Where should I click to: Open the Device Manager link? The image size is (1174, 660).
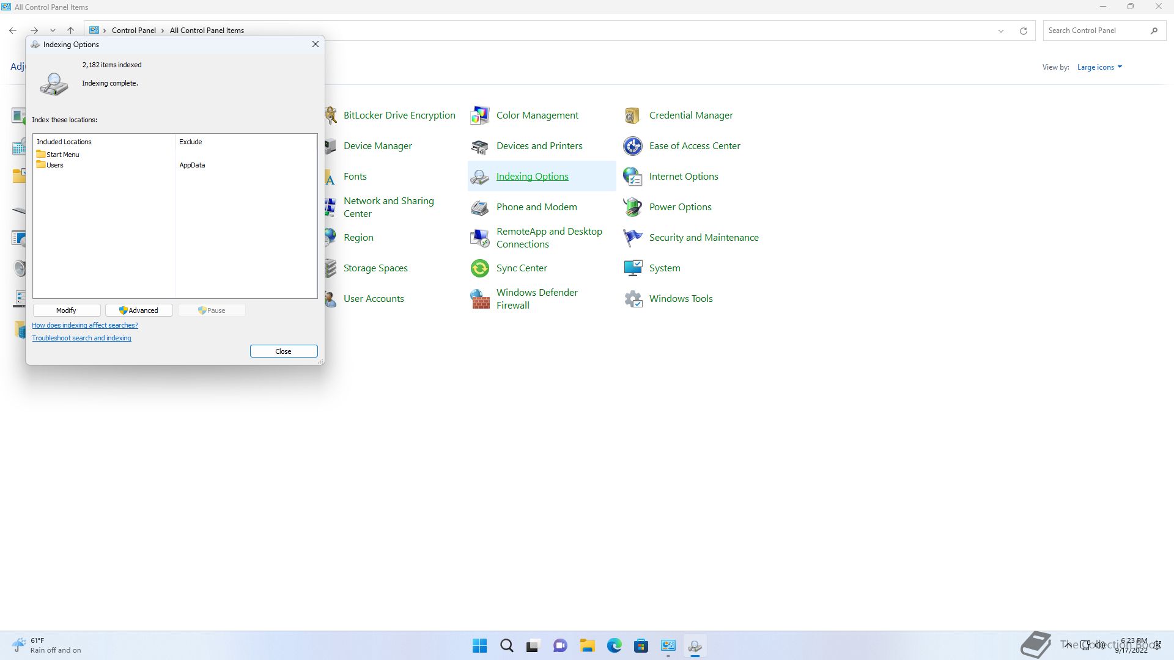(x=378, y=145)
